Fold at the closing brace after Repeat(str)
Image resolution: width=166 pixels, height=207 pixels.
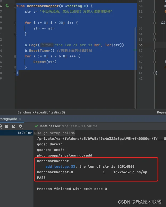(15, 67)
